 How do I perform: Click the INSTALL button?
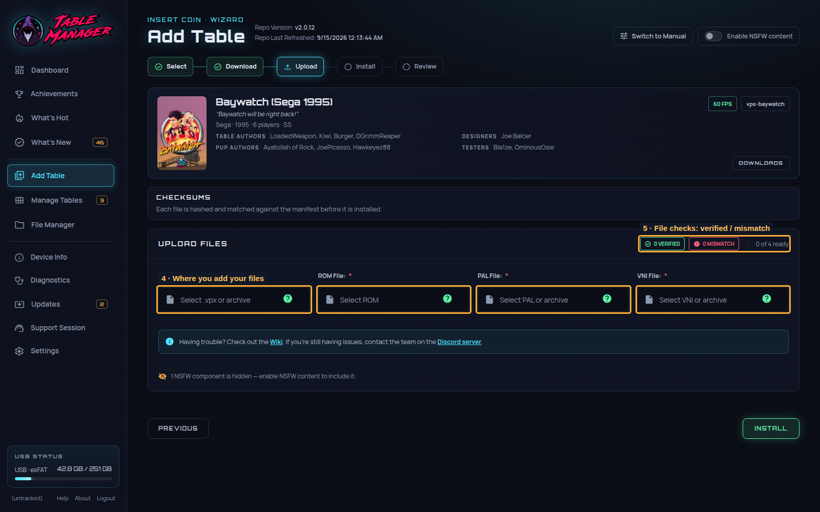[771, 429]
